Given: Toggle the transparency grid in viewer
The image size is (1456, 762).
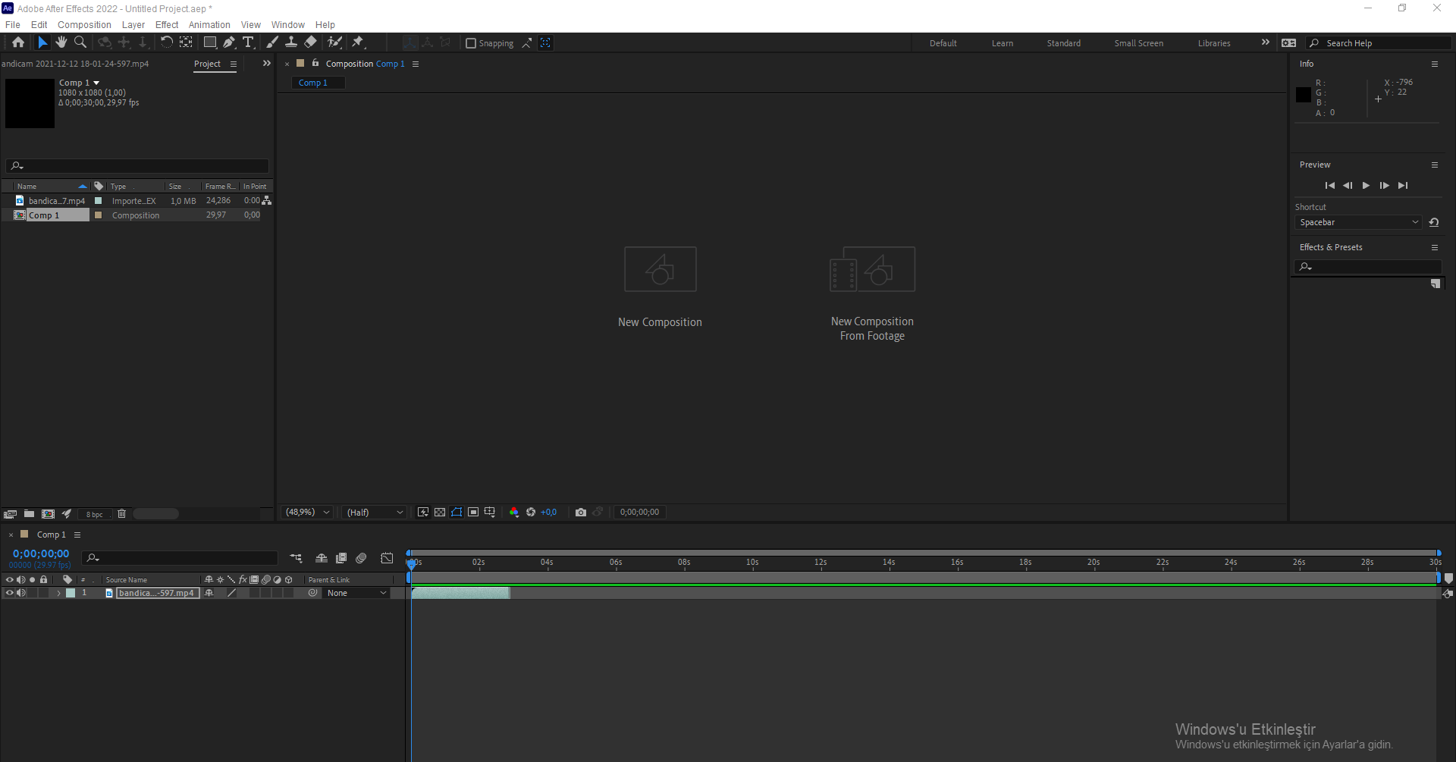Looking at the screenshot, I should (440, 513).
